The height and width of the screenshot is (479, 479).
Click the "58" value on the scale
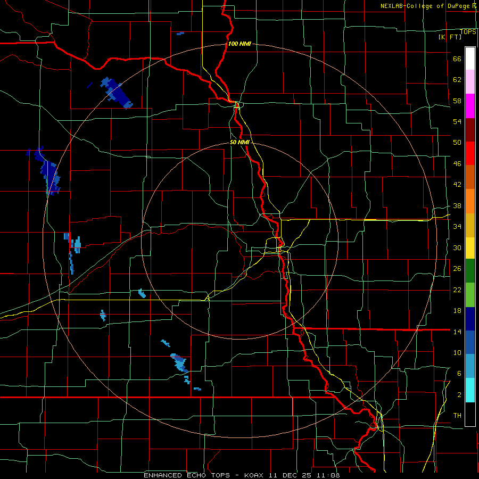tap(457, 101)
